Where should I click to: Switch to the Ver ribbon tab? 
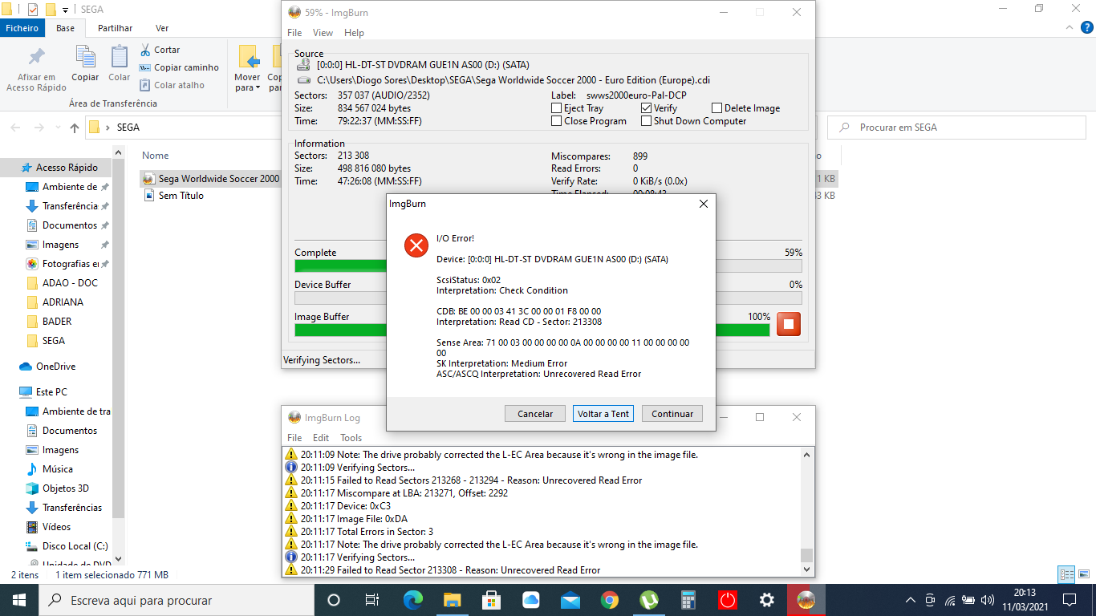pos(162,28)
